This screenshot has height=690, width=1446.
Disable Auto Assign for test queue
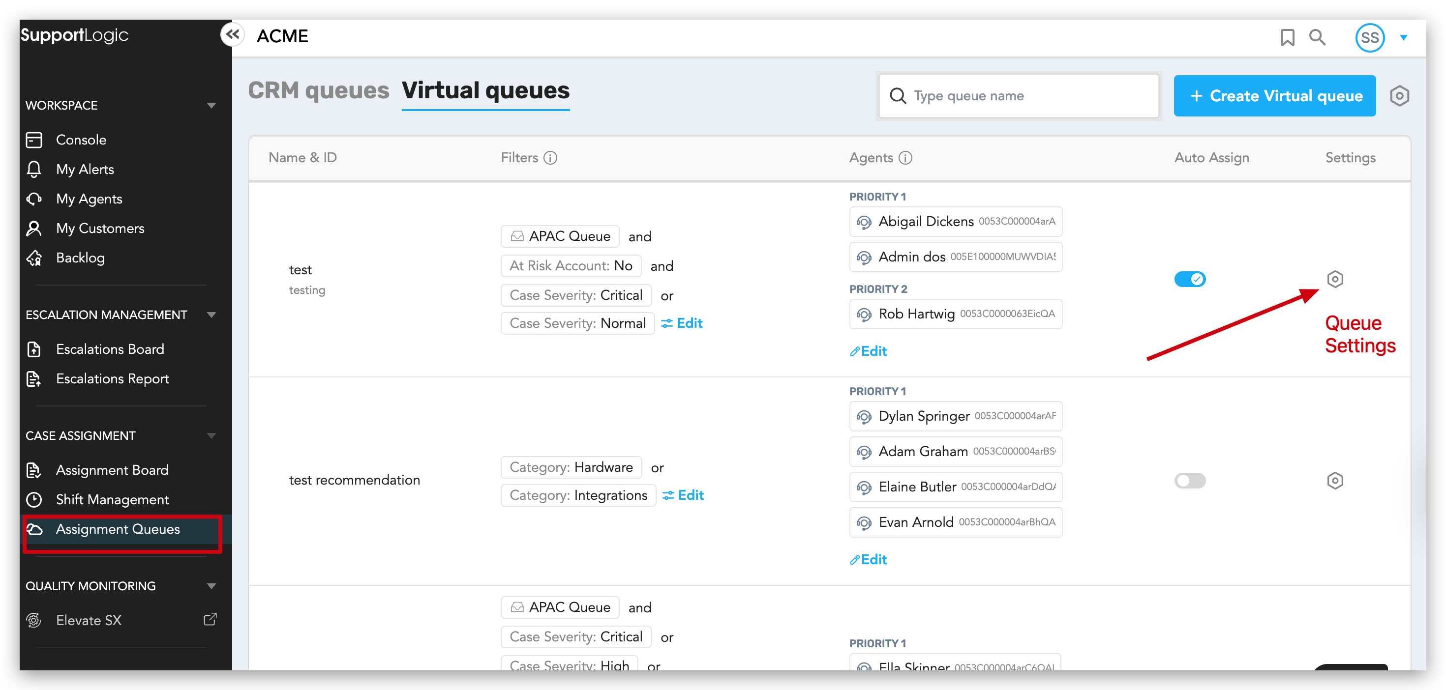(1189, 279)
